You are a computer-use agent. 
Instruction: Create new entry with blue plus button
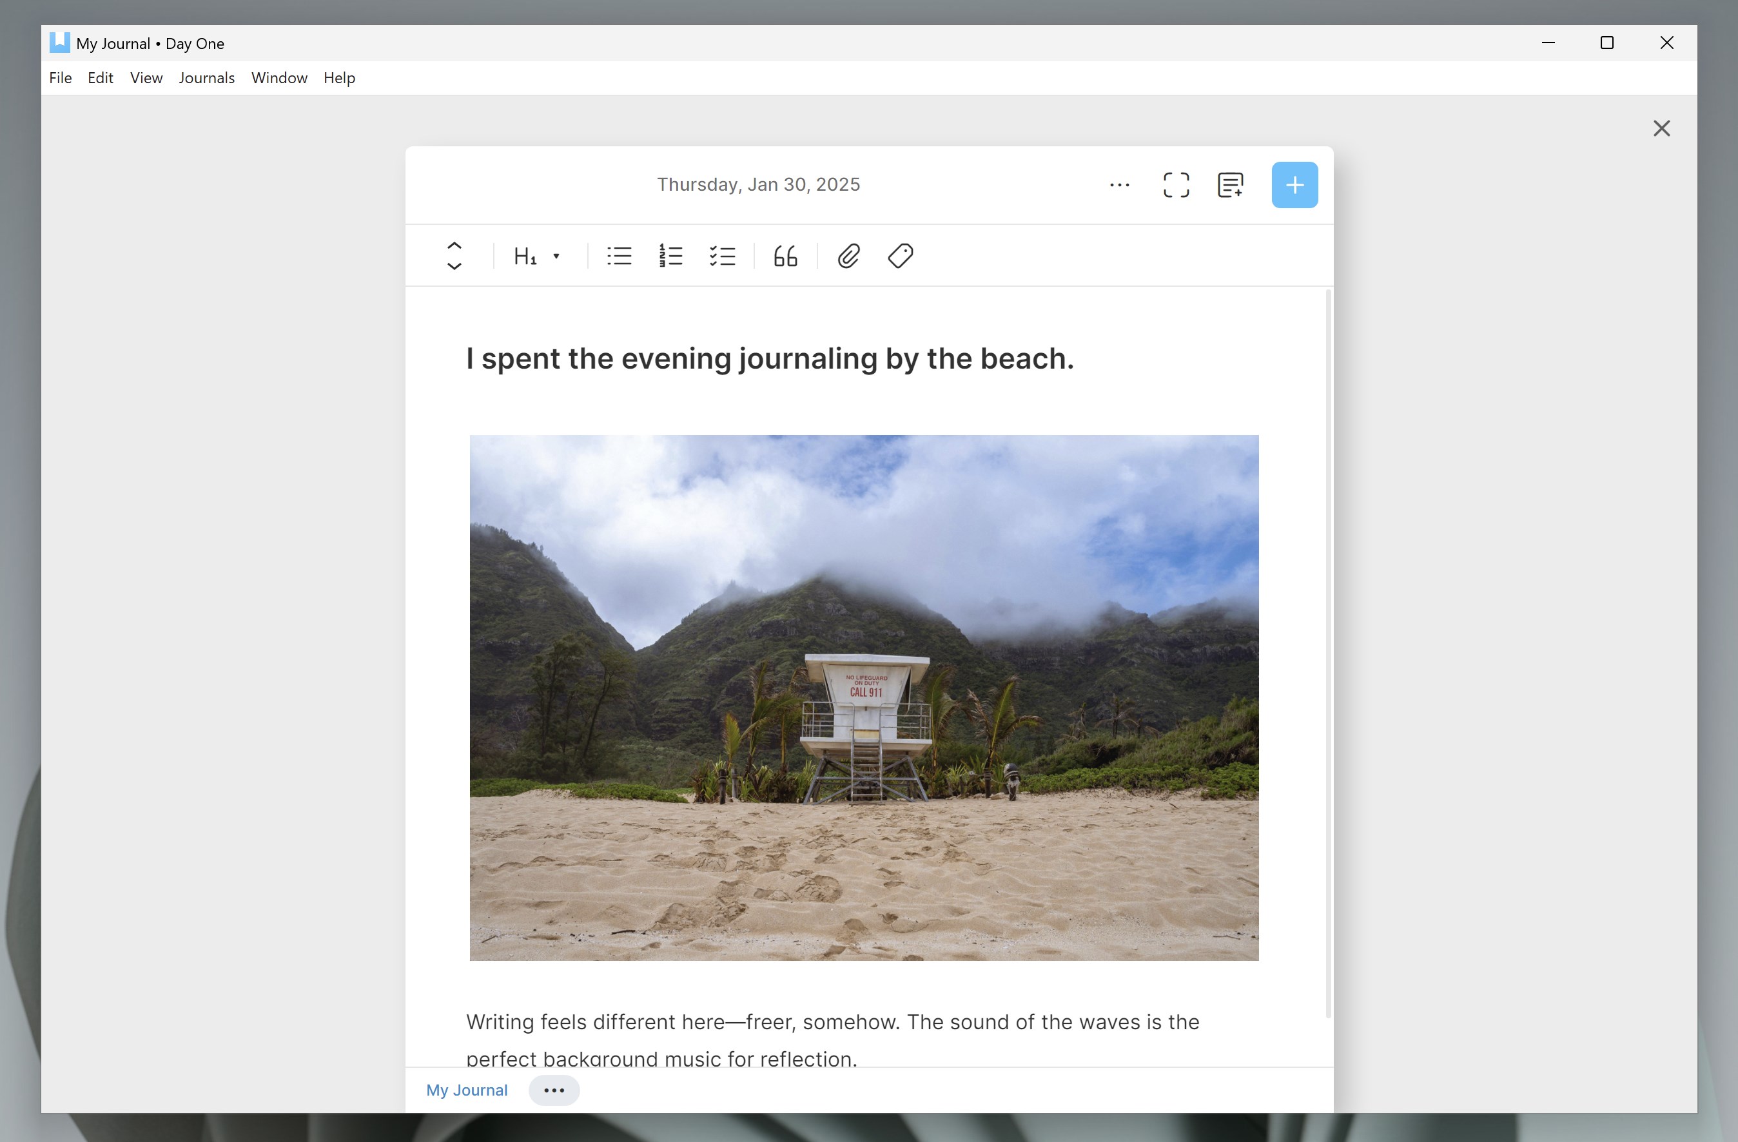[x=1294, y=186]
